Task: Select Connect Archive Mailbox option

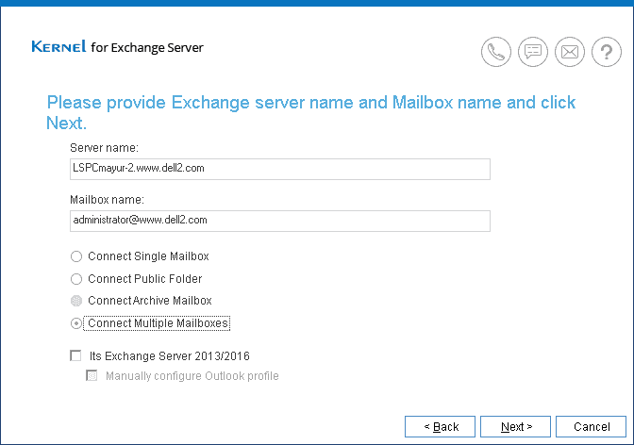Action: [x=76, y=301]
